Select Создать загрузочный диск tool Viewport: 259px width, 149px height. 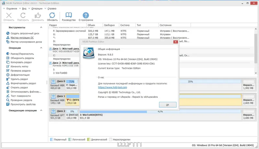25,34
